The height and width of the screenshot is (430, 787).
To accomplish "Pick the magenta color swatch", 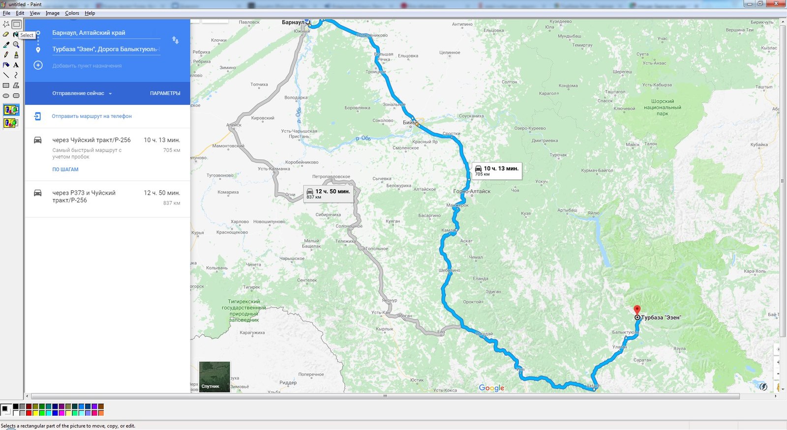I will point(61,413).
